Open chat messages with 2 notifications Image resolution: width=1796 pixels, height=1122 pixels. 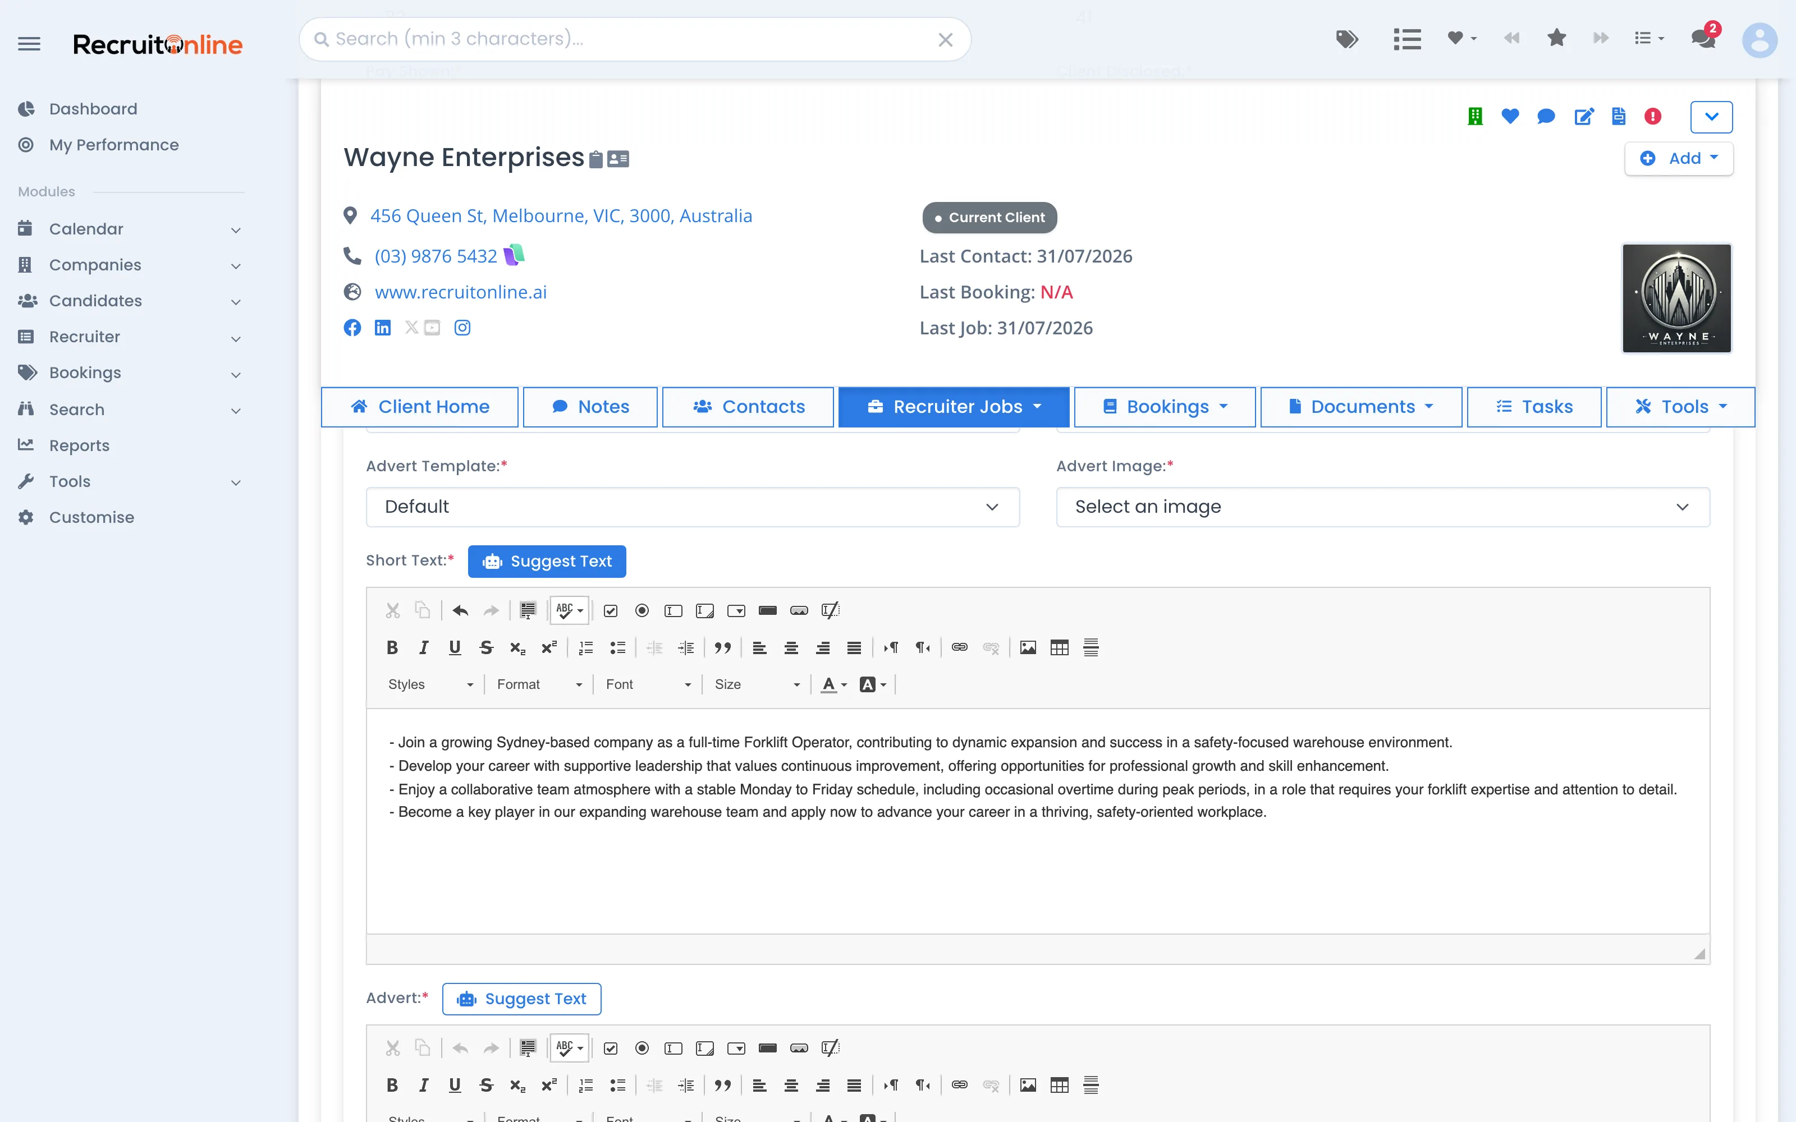click(1703, 38)
